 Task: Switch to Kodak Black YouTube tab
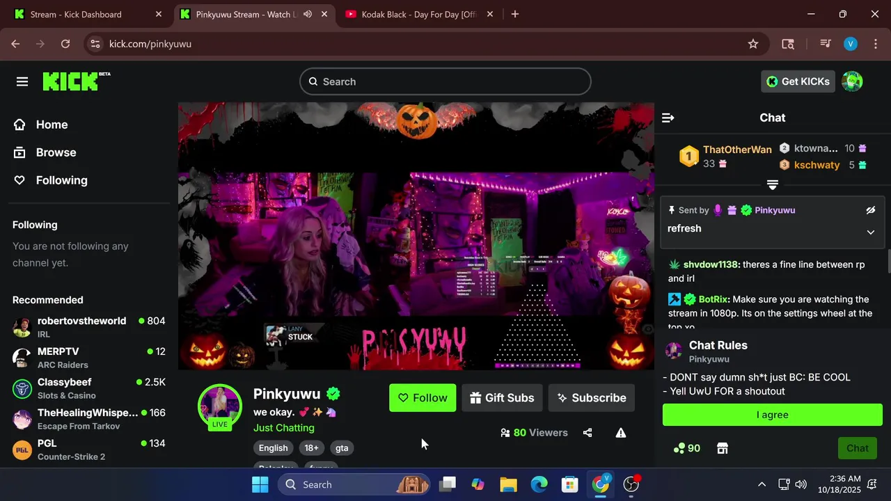click(x=418, y=14)
